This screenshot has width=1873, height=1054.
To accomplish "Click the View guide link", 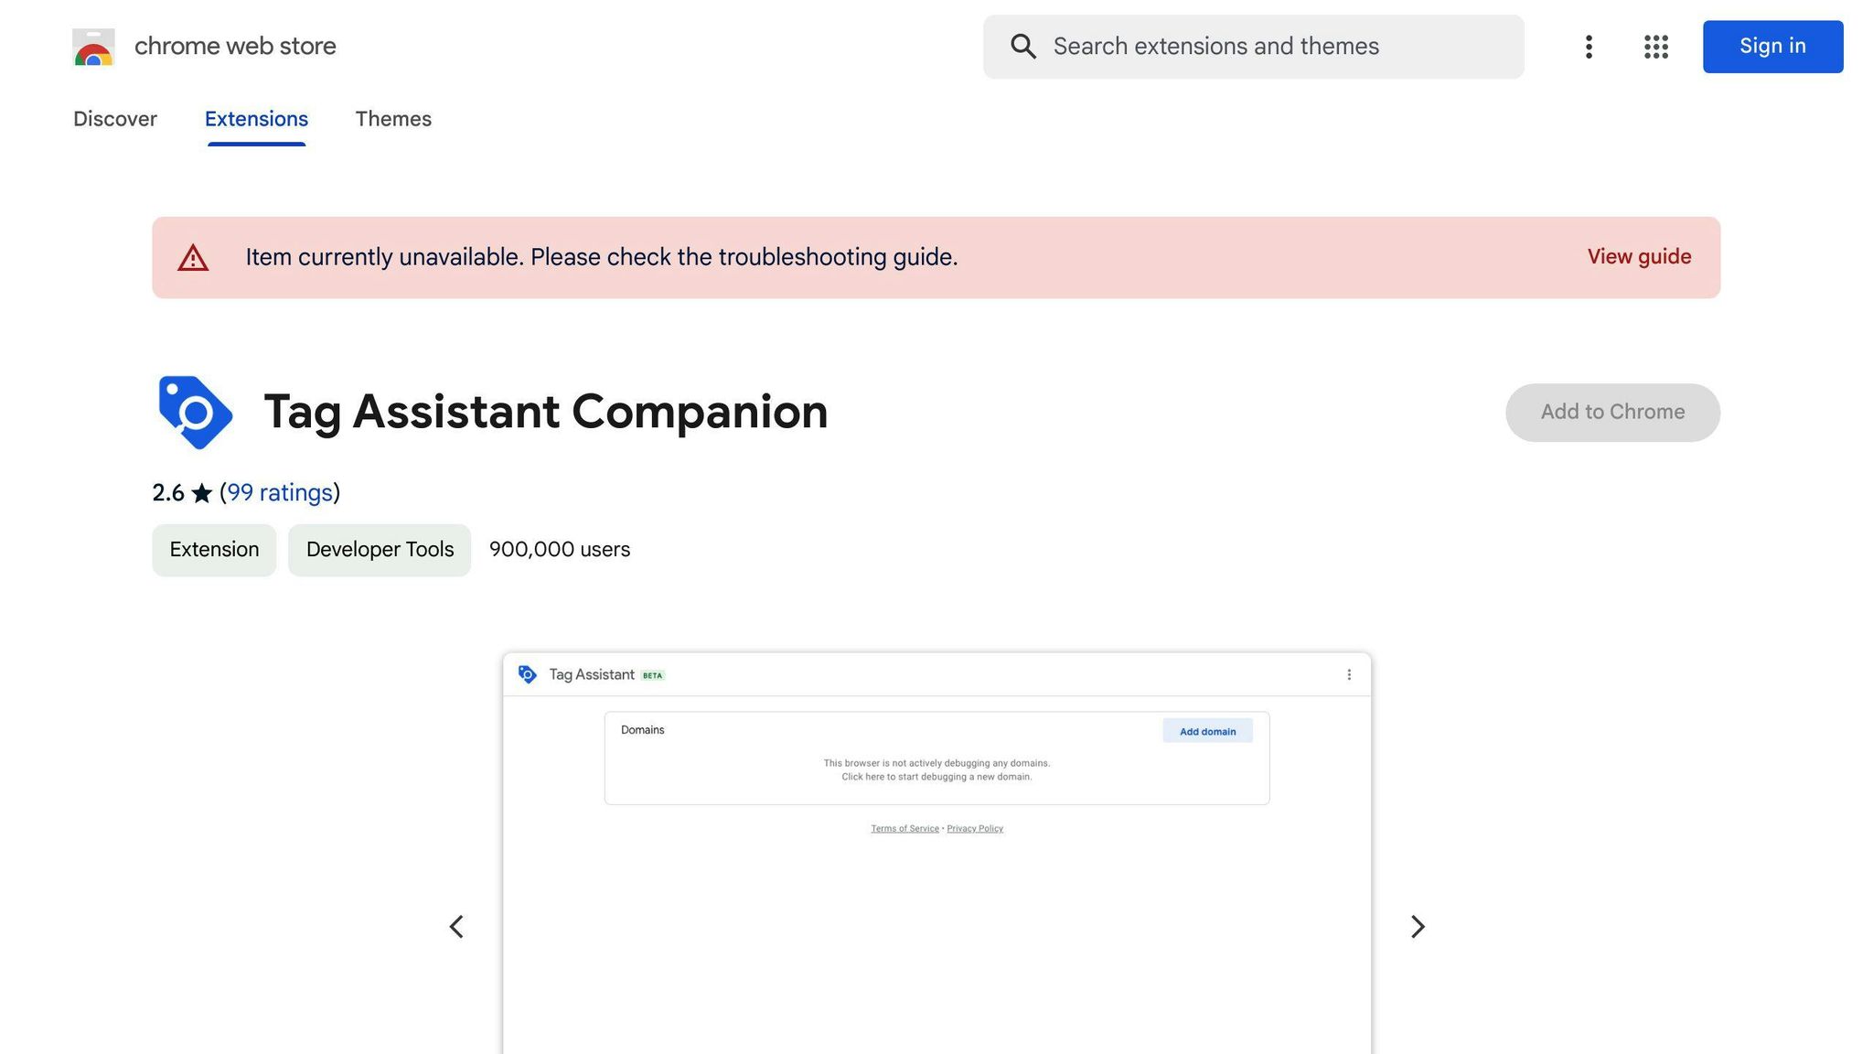I will (1639, 257).
